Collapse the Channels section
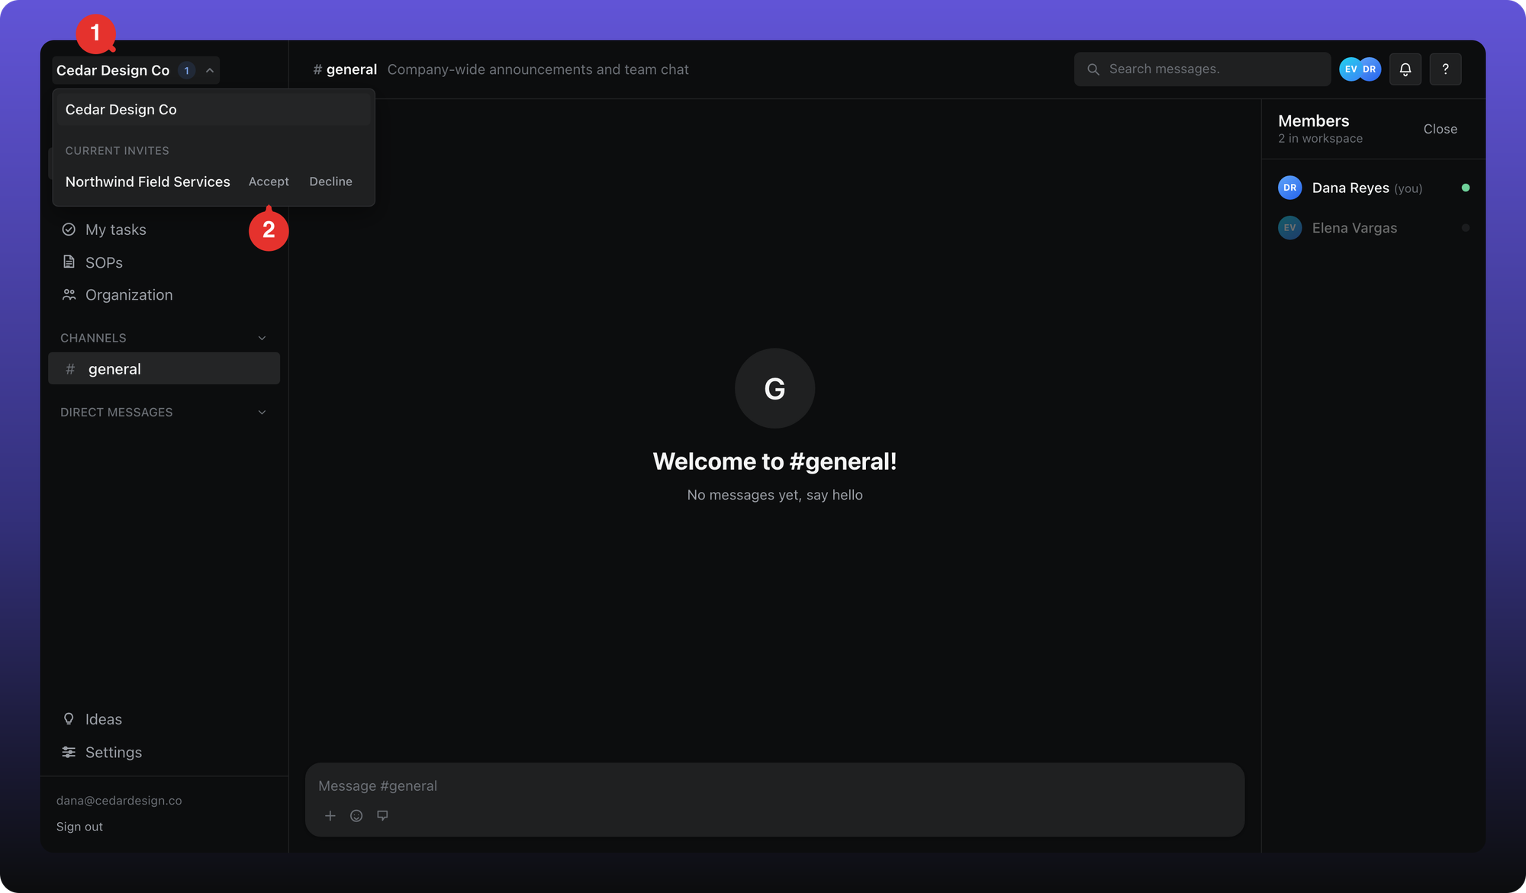Screen dimensions: 1526x893 262,338
